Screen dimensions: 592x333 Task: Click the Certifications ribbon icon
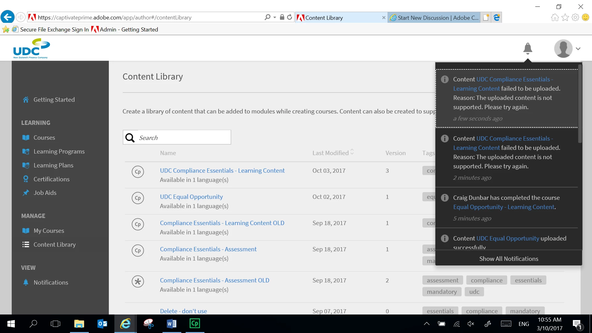(26, 179)
